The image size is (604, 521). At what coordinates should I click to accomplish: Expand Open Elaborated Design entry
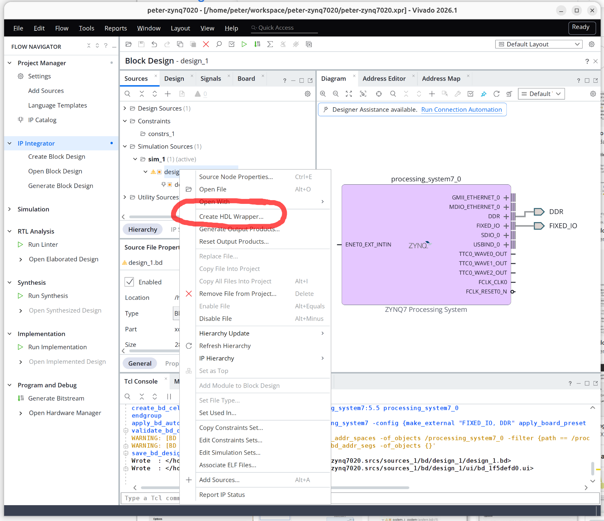(x=21, y=259)
